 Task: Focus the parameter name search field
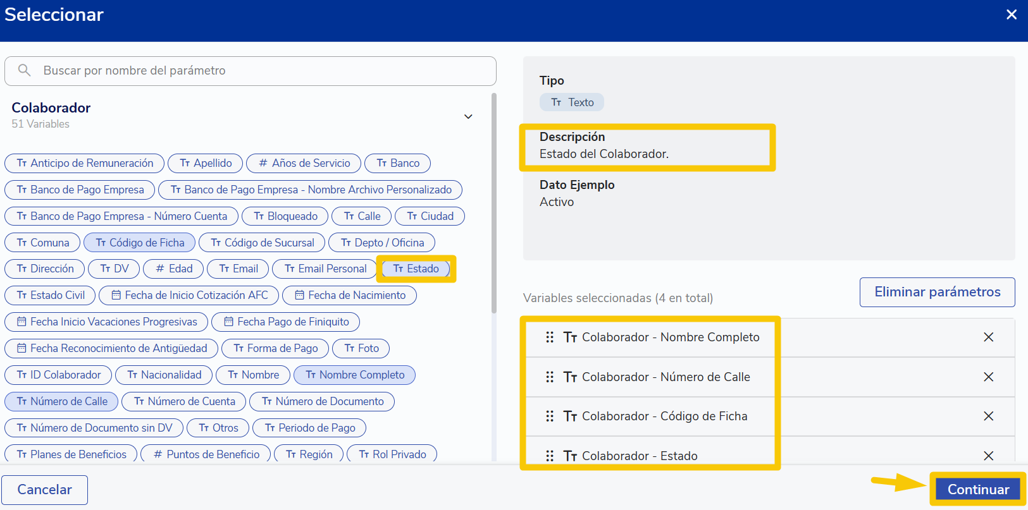pyautogui.click(x=251, y=71)
